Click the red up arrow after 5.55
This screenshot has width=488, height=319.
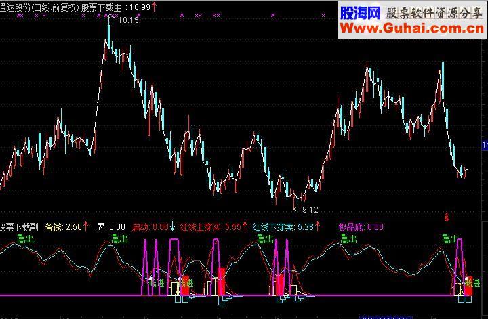[x=245, y=227]
